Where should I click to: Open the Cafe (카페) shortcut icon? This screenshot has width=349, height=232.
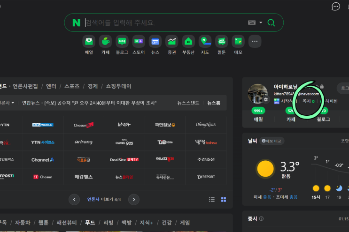pos(106,41)
